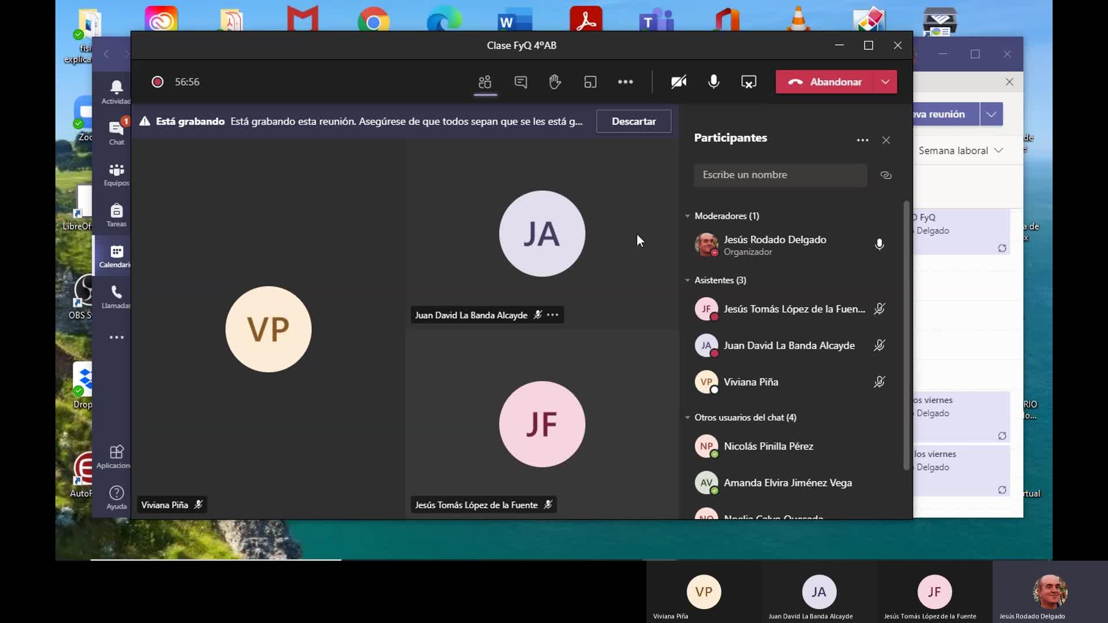Click the Descartar button

click(633, 121)
